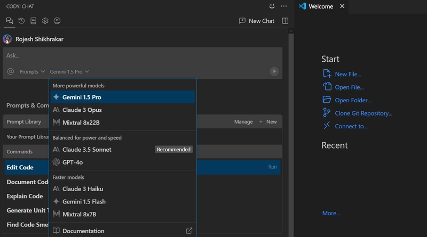The image size is (427, 237).
Task: Click the @ mention context icon
Action: pos(11,71)
